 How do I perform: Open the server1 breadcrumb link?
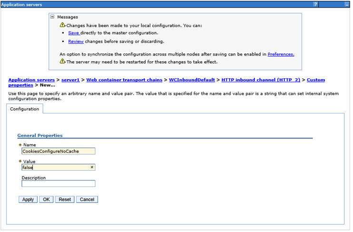pyautogui.click(x=70, y=80)
